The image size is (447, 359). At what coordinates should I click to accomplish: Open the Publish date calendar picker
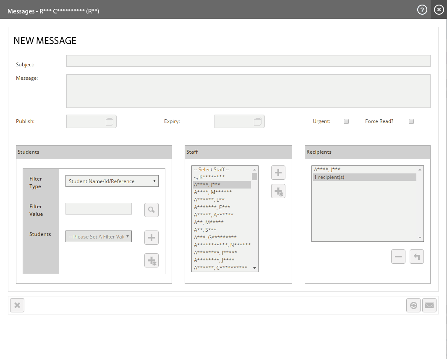[110, 122]
